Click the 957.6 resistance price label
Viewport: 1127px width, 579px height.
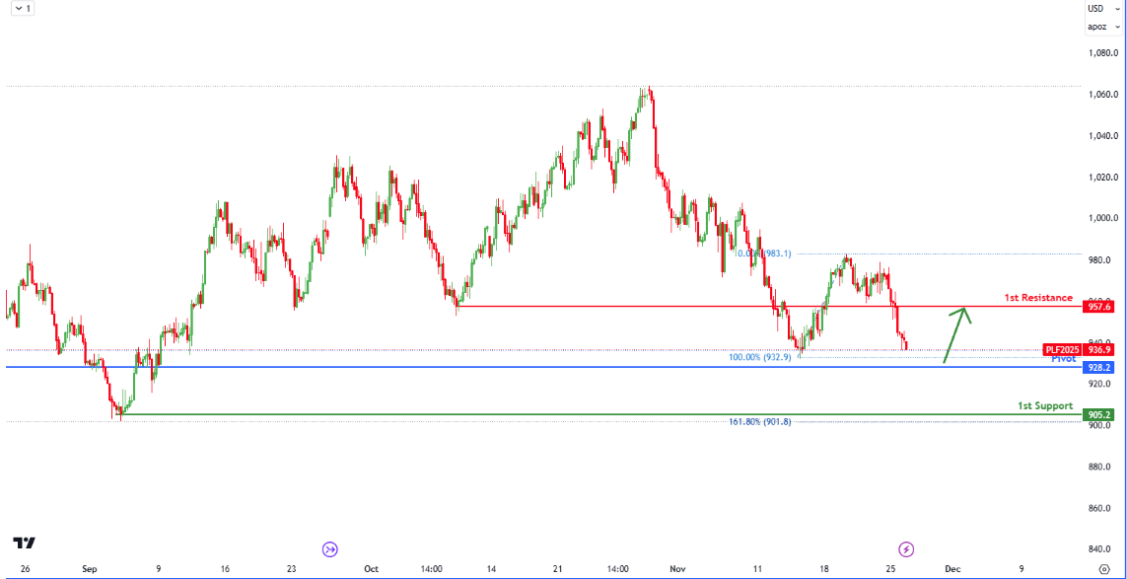(x=1099, y=307)
